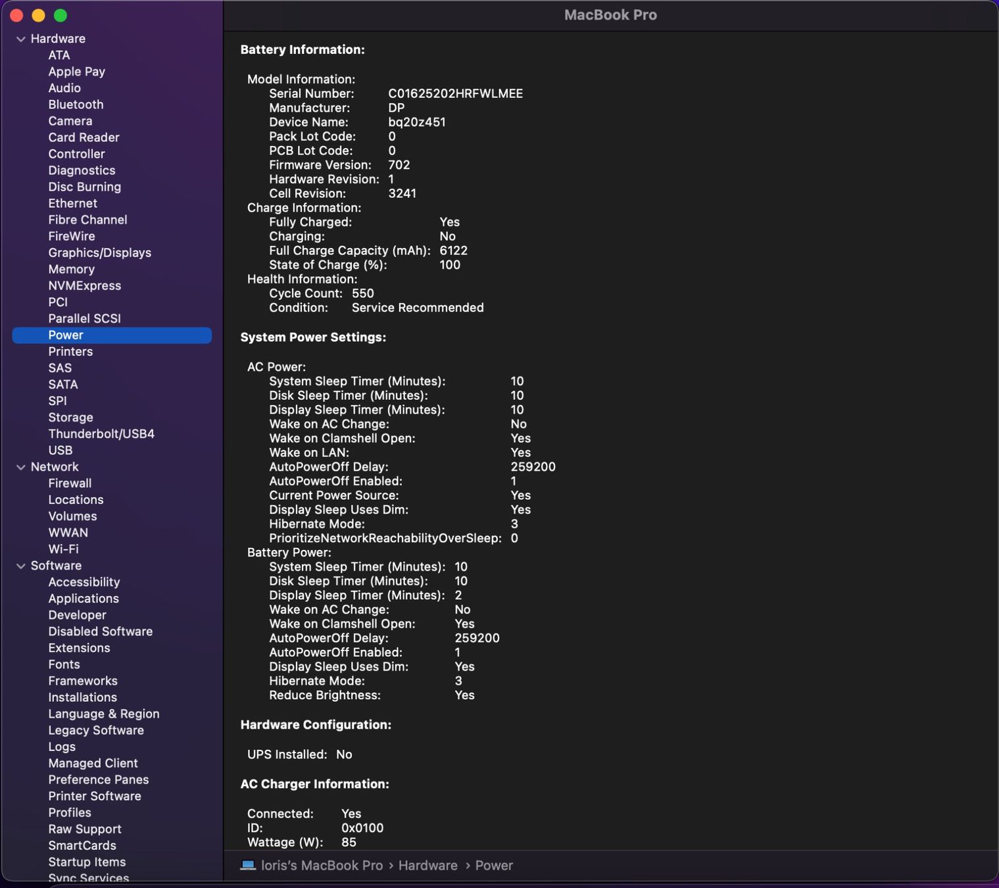Open Graphics/Displays entry

pyautogui.click(x=99, y=253)
